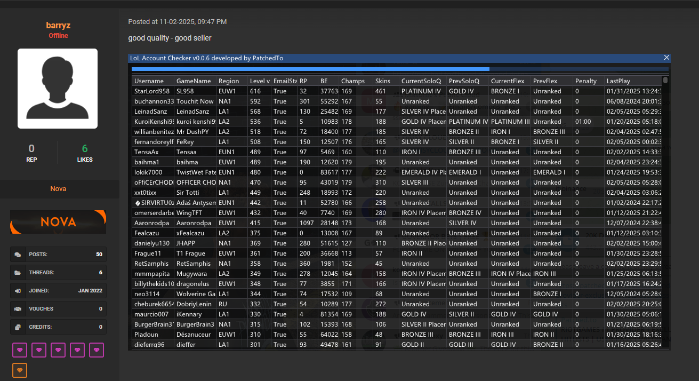Click the folder Threads icon
This screenshot has height=381, width=699.
pos(18,273)
